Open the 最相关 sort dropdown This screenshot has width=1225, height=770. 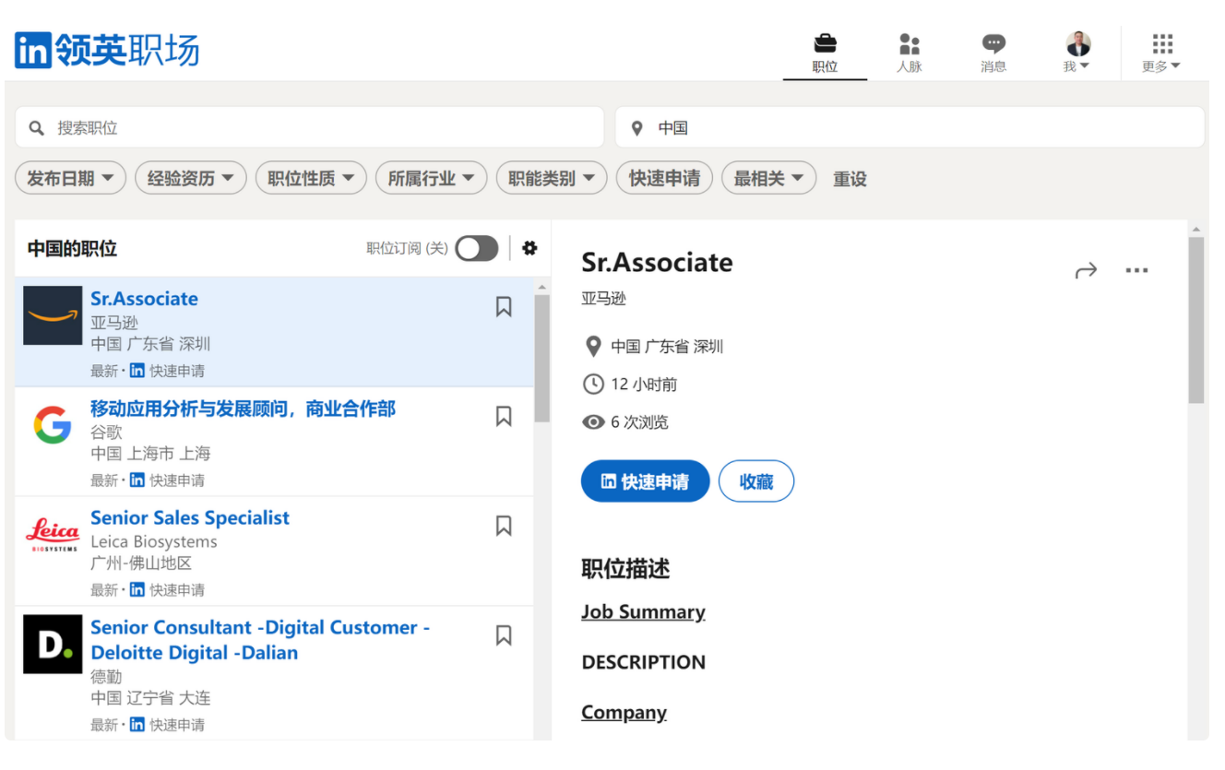tap(768, 178)
